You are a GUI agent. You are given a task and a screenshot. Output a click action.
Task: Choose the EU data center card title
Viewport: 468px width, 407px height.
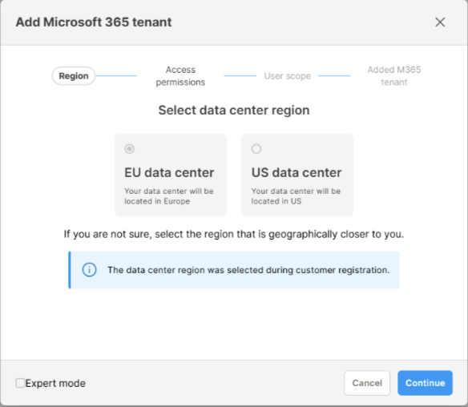[x=169, y=173]
